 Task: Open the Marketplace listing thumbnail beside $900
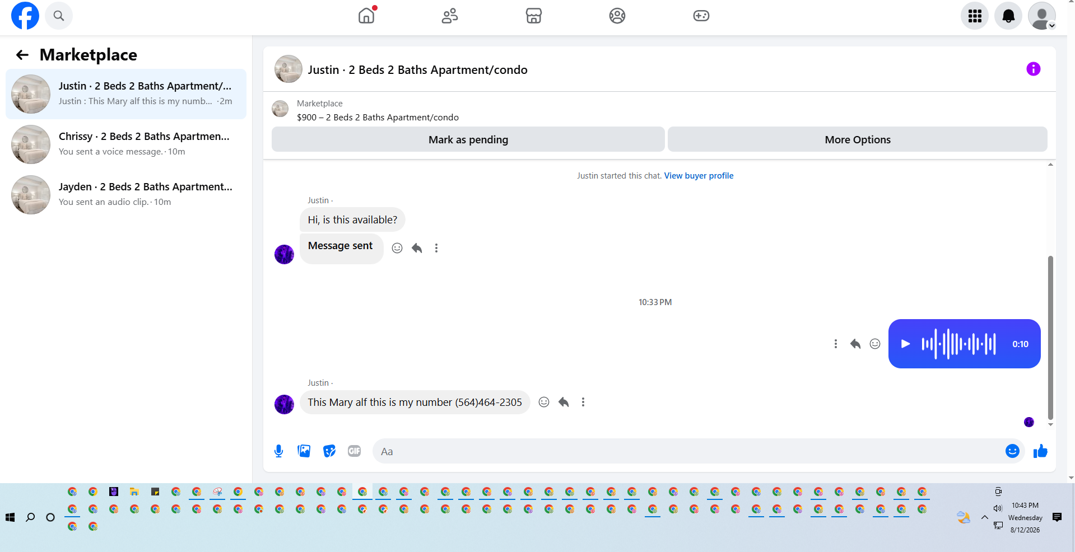(280, 109)
